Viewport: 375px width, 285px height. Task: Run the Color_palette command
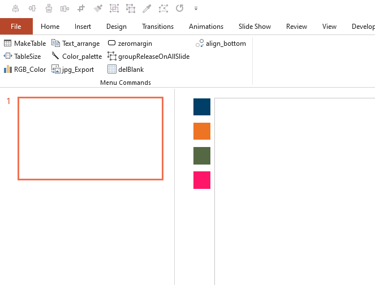pyautogui.click(x=77, y=57)
